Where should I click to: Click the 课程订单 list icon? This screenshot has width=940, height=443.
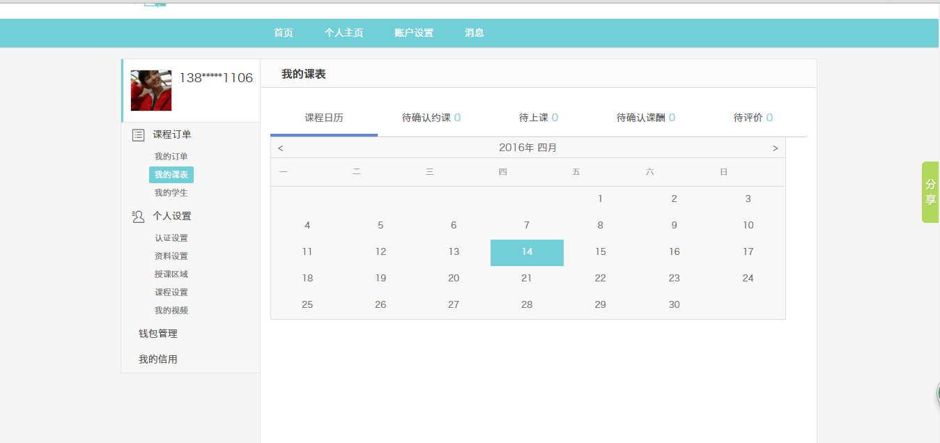tap(138, 135)
